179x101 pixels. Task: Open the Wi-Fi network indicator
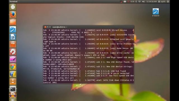pos(139,1)
